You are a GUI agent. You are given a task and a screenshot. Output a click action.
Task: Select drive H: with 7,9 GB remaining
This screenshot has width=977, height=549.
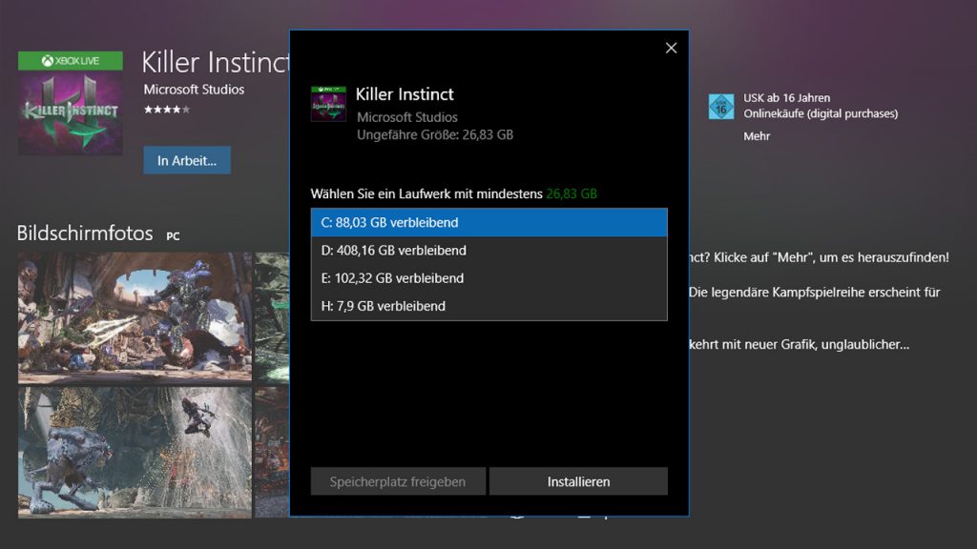pos(488,306)
